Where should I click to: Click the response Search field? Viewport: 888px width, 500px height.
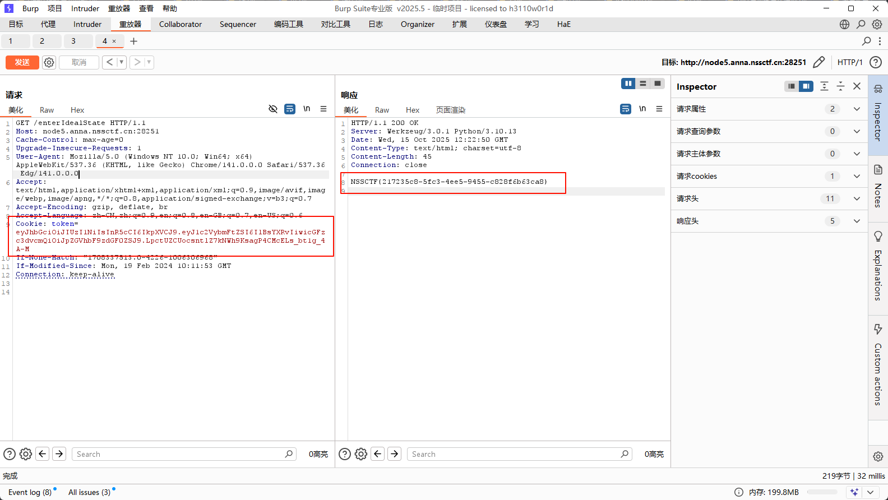pos(519,454)
